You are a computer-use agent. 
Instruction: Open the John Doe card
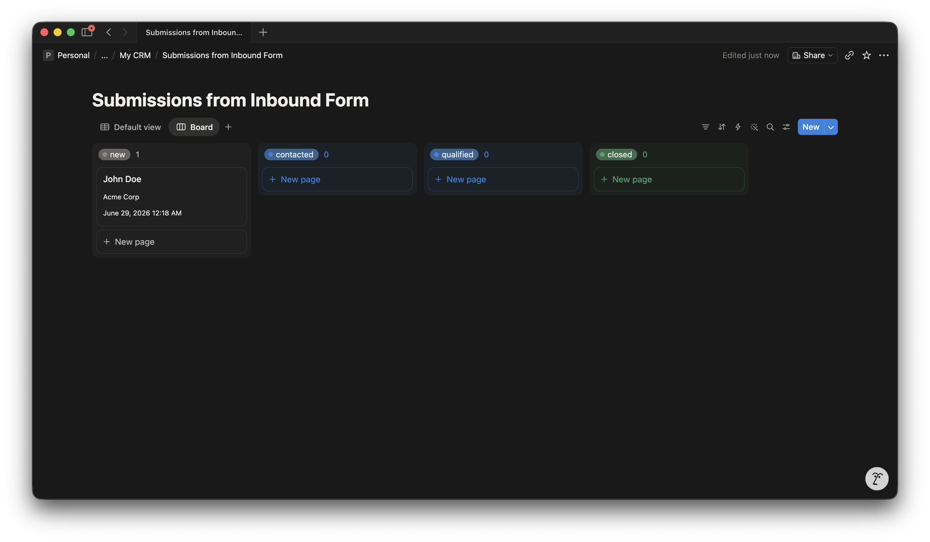(172, 196)
